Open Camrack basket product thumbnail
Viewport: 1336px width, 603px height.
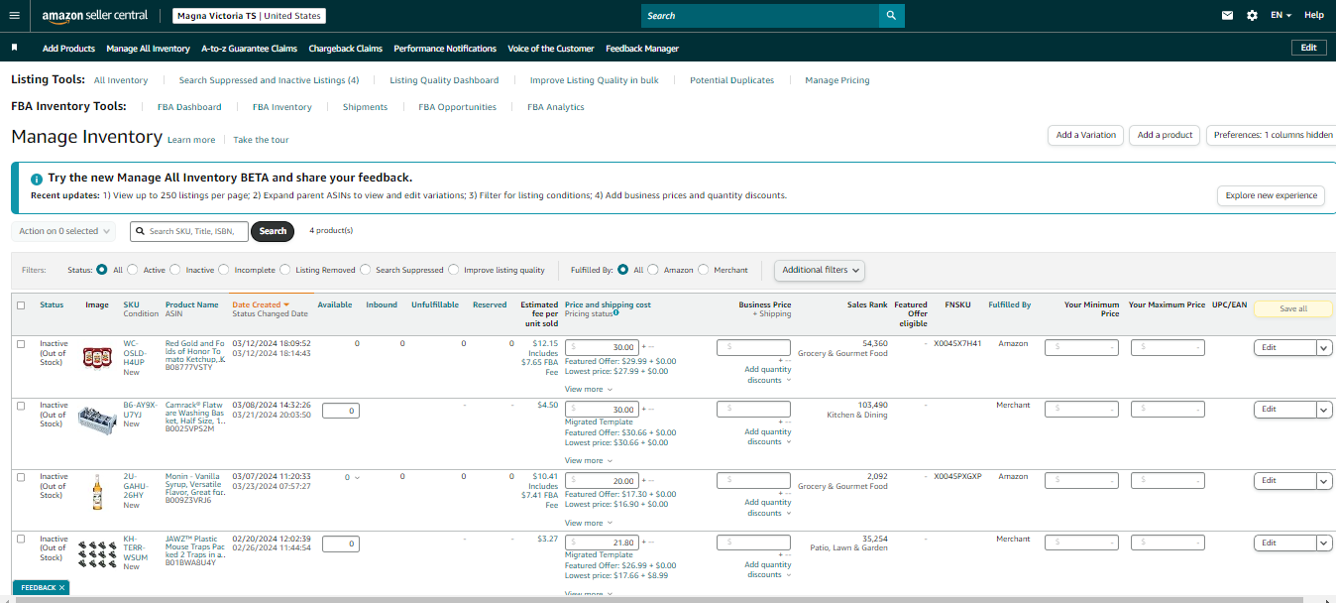point(97,419)
